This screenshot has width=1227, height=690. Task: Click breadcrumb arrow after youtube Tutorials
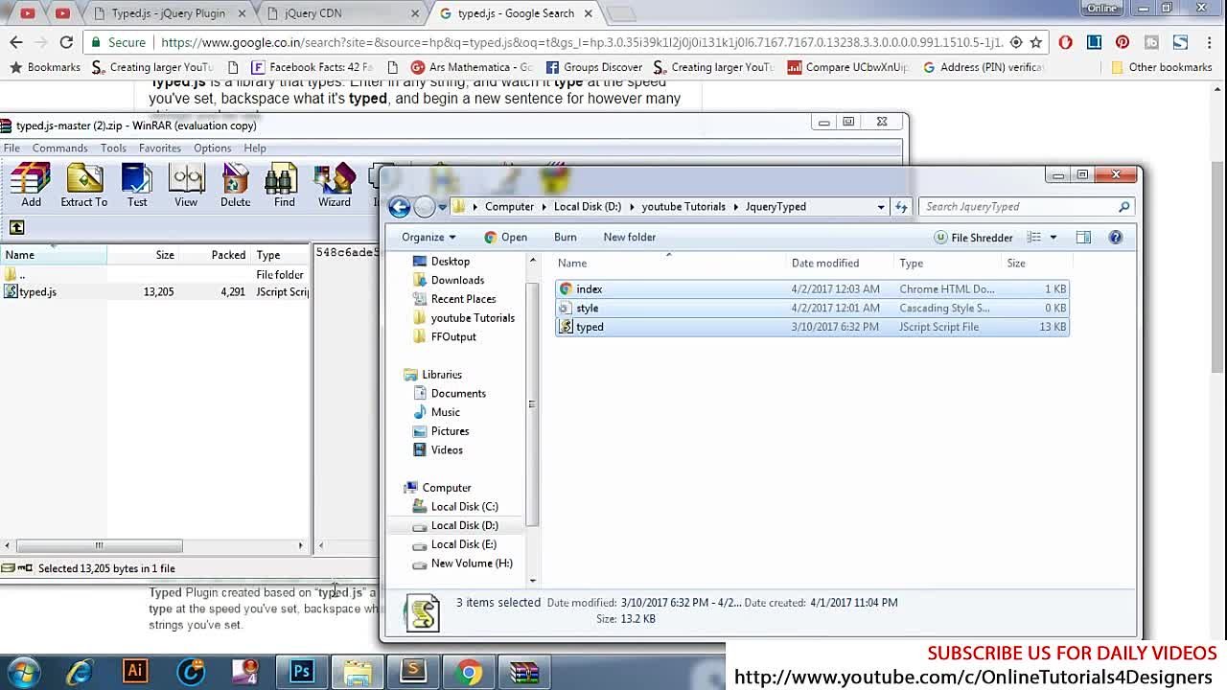click(735, 206)
